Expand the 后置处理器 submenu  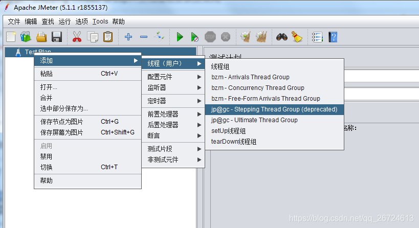tap(173, 125)
